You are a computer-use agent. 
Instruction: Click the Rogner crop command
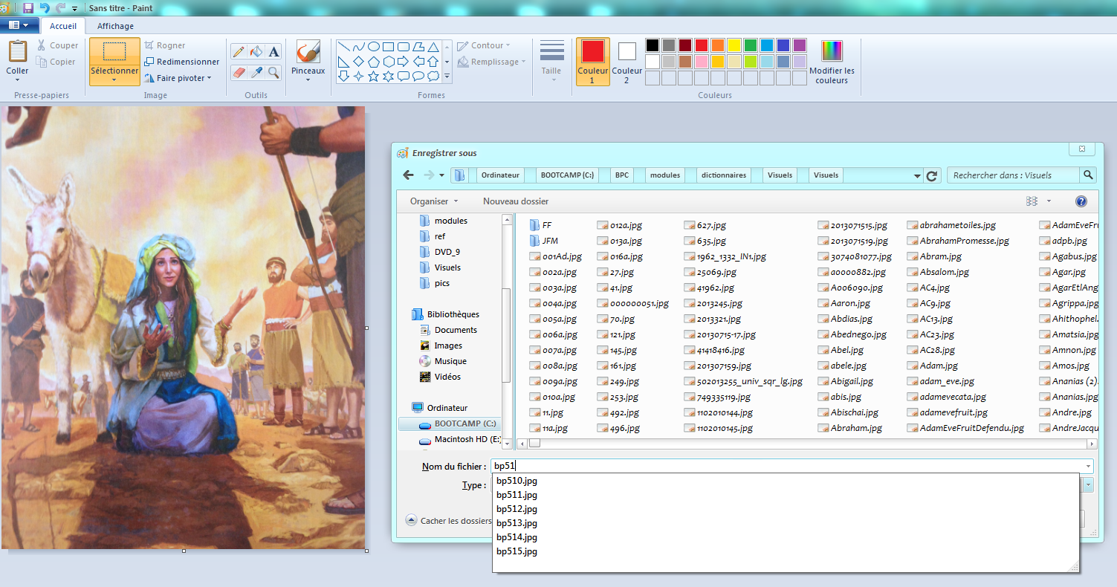[x=165, y=45]
